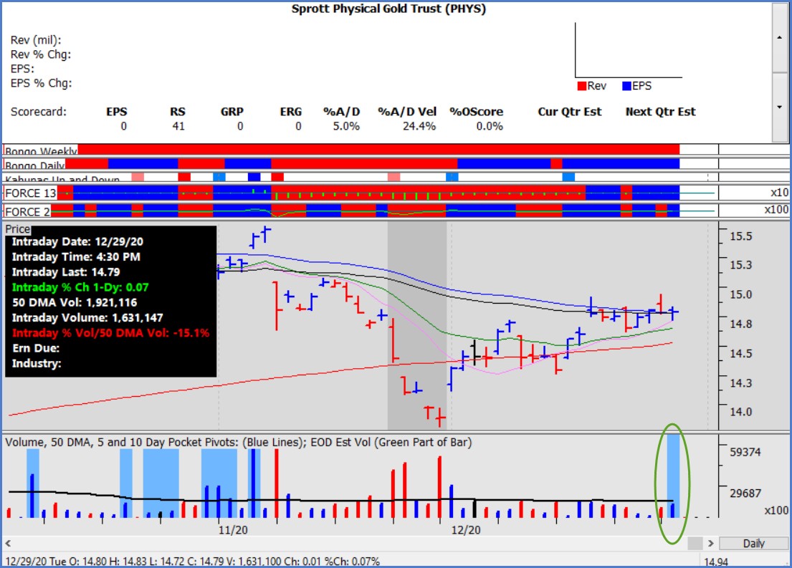Click the 12/20 date marker
The width and height of the screenshot is (792, 568).
coord(466,530)
